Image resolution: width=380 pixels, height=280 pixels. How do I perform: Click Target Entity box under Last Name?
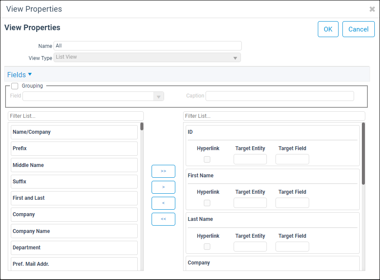click(250, 247)
